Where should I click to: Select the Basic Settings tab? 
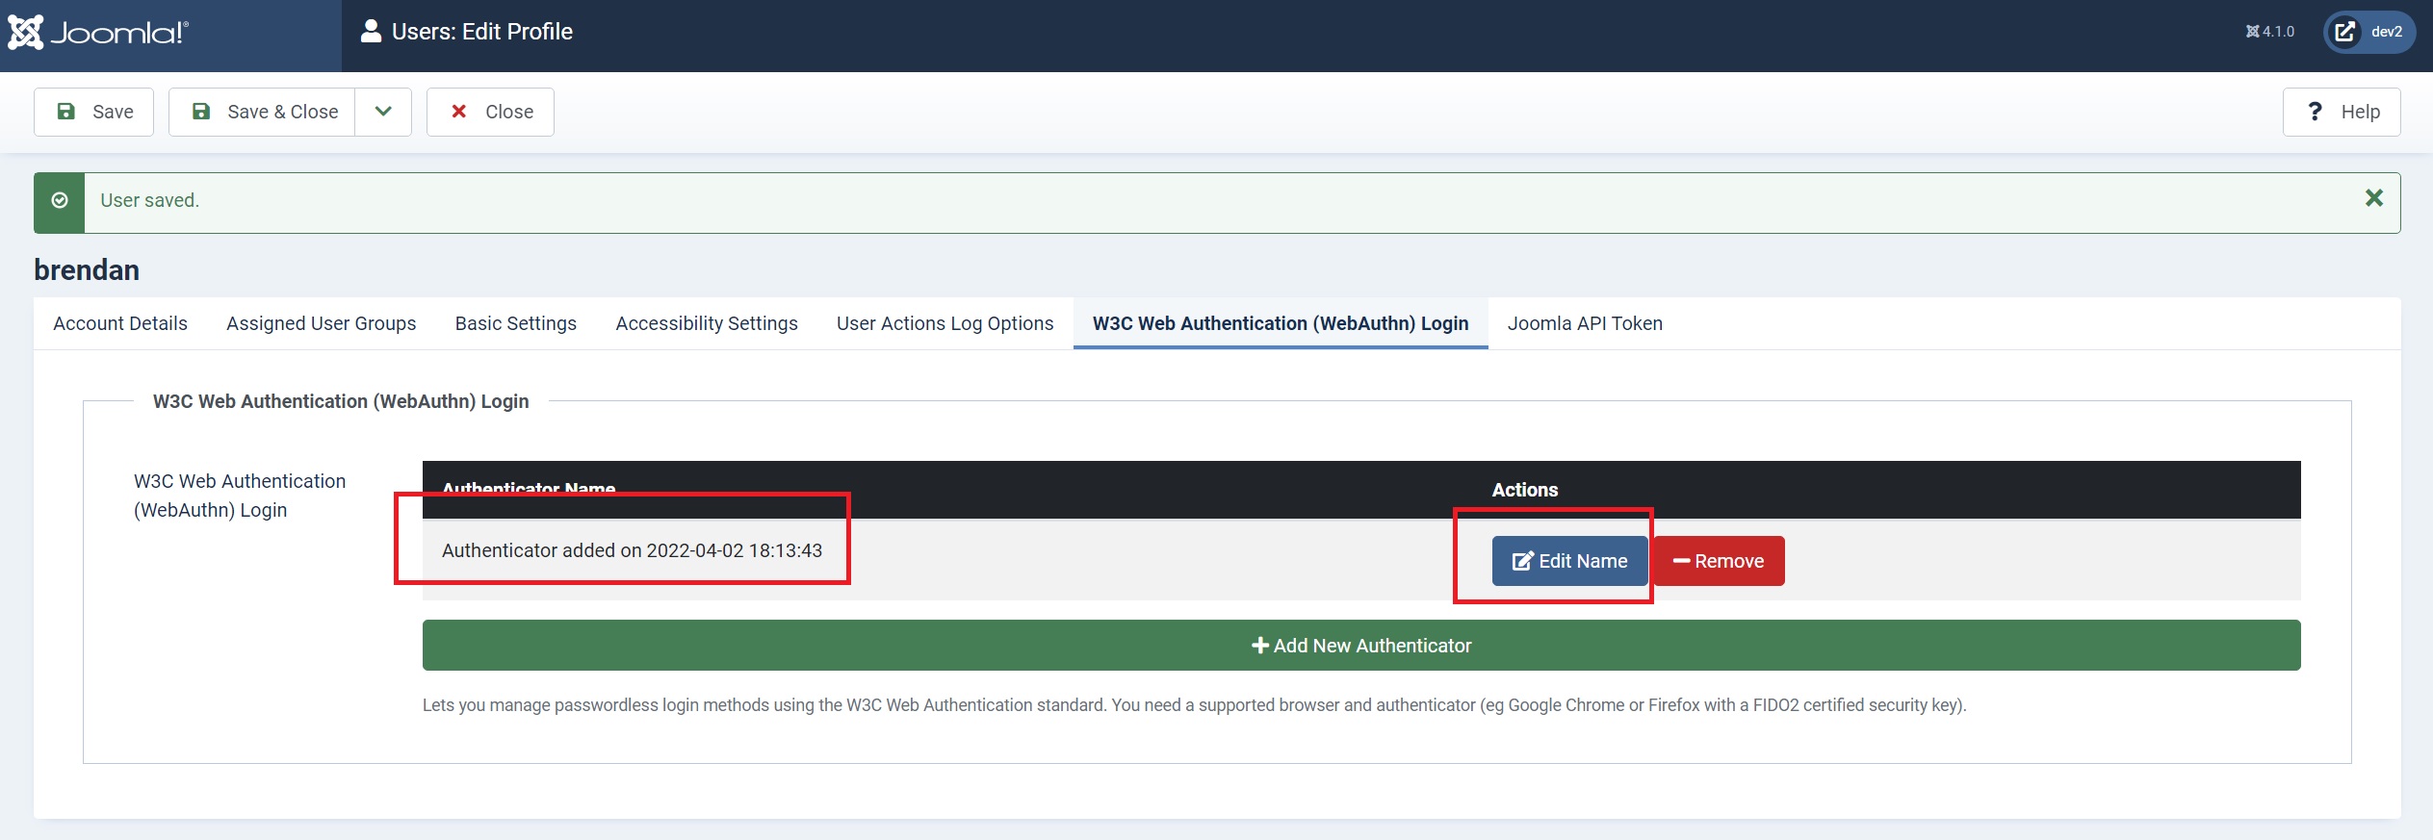516,323
